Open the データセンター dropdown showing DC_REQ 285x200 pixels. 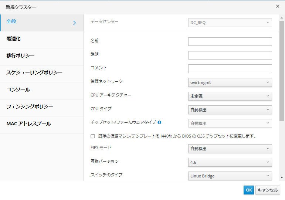230,23
